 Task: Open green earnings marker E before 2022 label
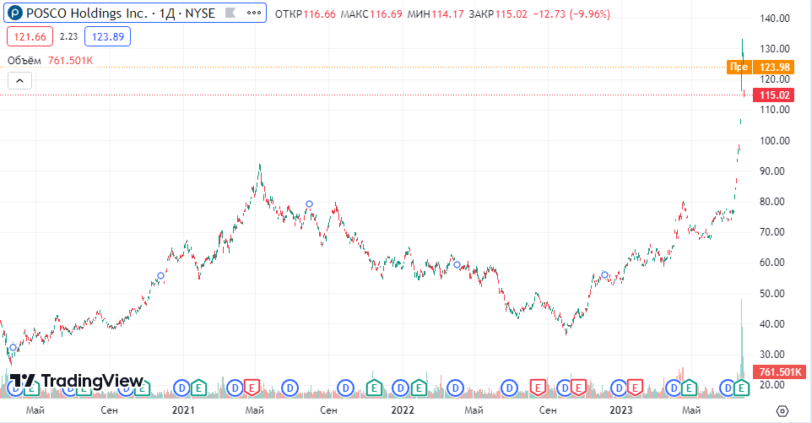coord(374,388)
